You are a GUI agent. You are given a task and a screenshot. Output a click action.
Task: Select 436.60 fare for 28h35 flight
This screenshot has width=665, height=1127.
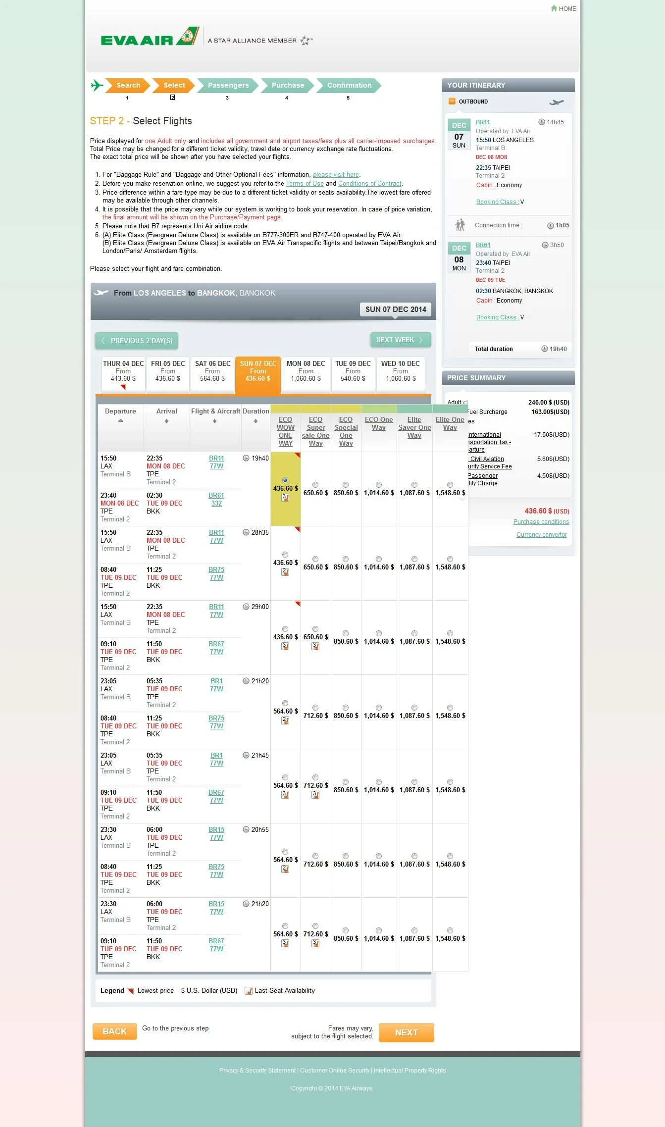click(x=285, y=555)
